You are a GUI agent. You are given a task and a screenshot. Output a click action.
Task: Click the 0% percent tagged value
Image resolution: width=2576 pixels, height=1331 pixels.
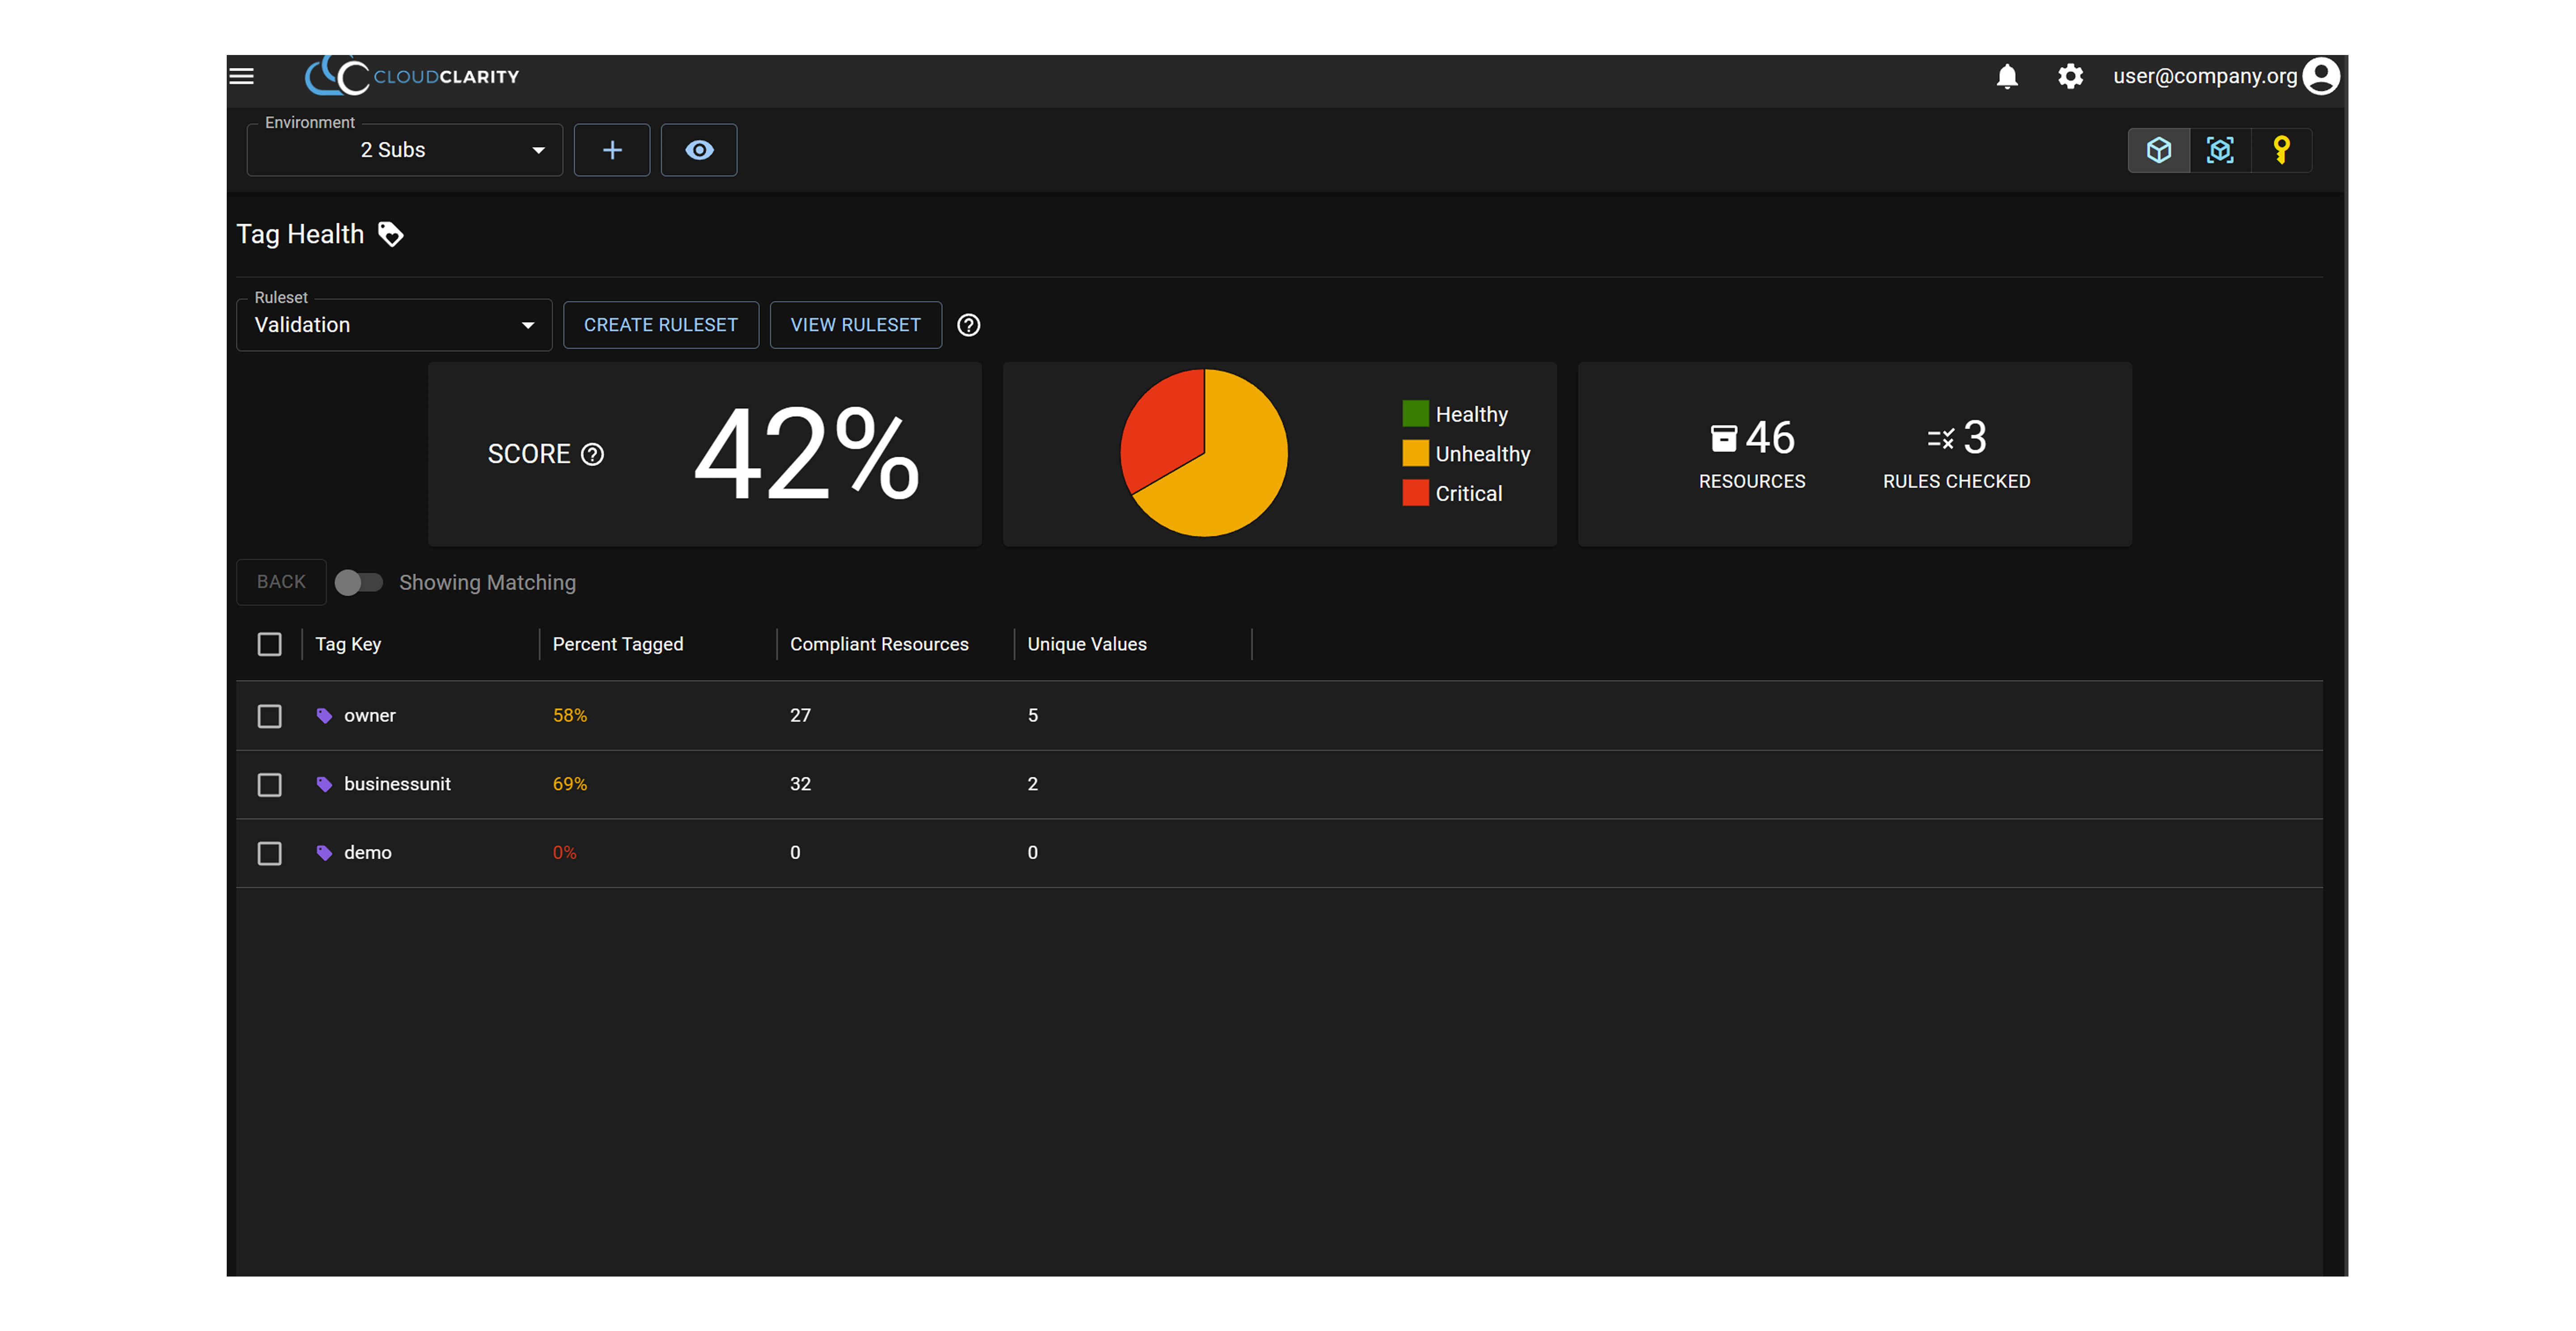click(565, 853)
